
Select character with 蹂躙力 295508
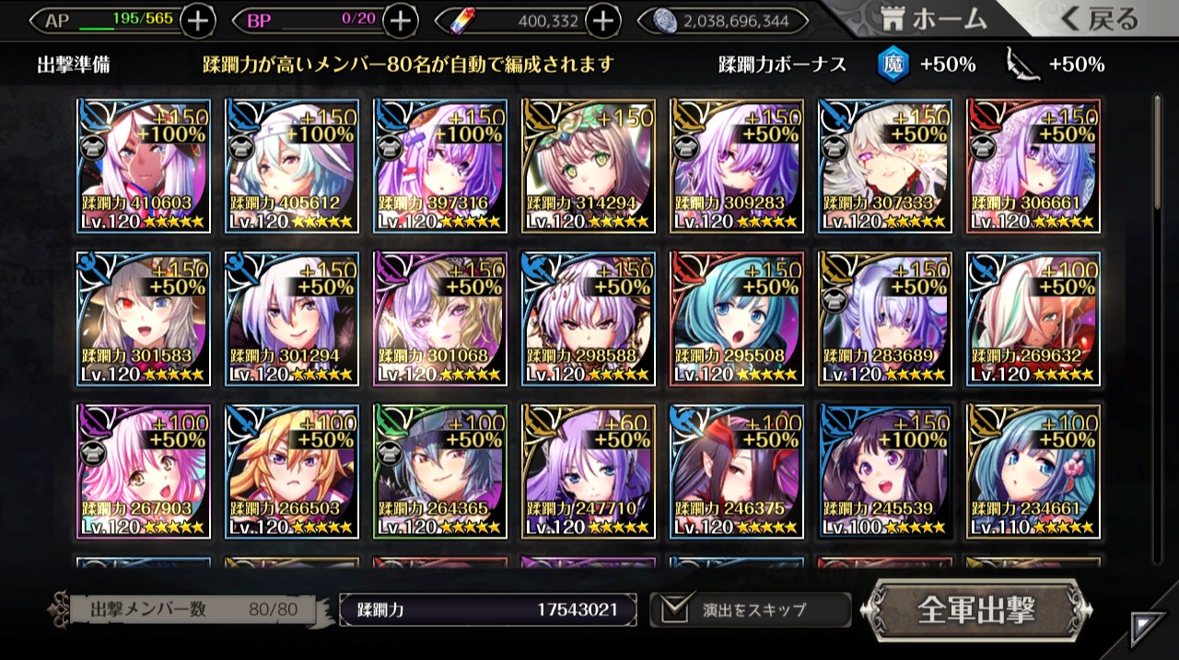737,318
